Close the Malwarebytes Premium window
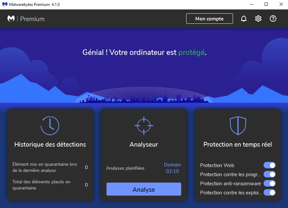Screen dimensions: 288x208 [281, 5]
